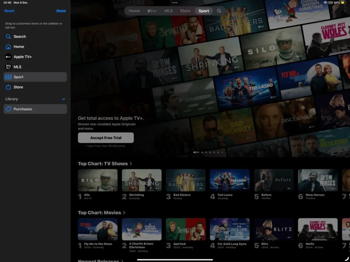Expand Top Chart: TV Shows chevron
The width and height of the screenshot is (350, 262).
131,164
